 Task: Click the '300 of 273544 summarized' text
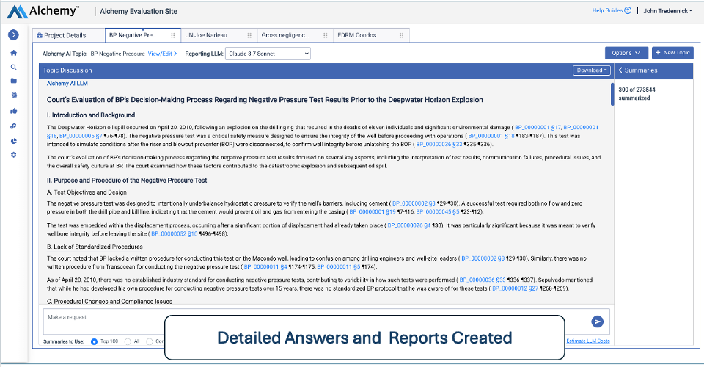[637, 93]
